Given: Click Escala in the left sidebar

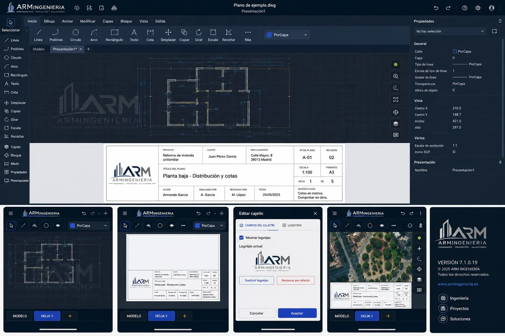Looking at the screenshot, I should (12, 128).
